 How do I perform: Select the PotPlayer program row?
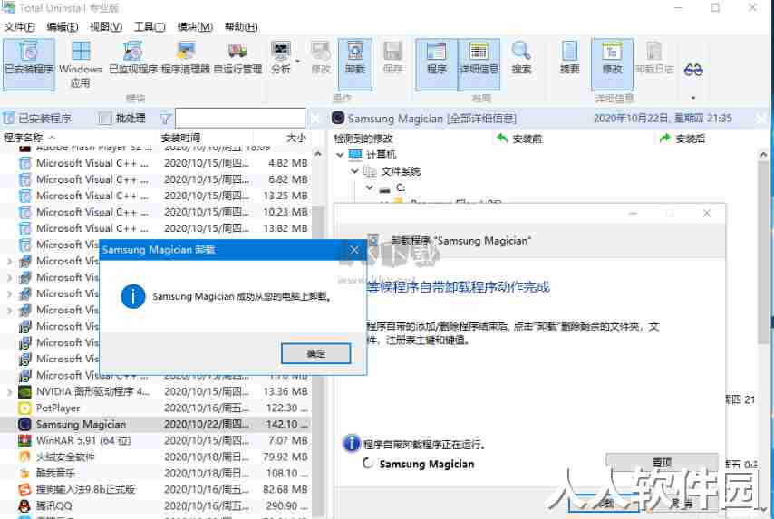point(156,408)
